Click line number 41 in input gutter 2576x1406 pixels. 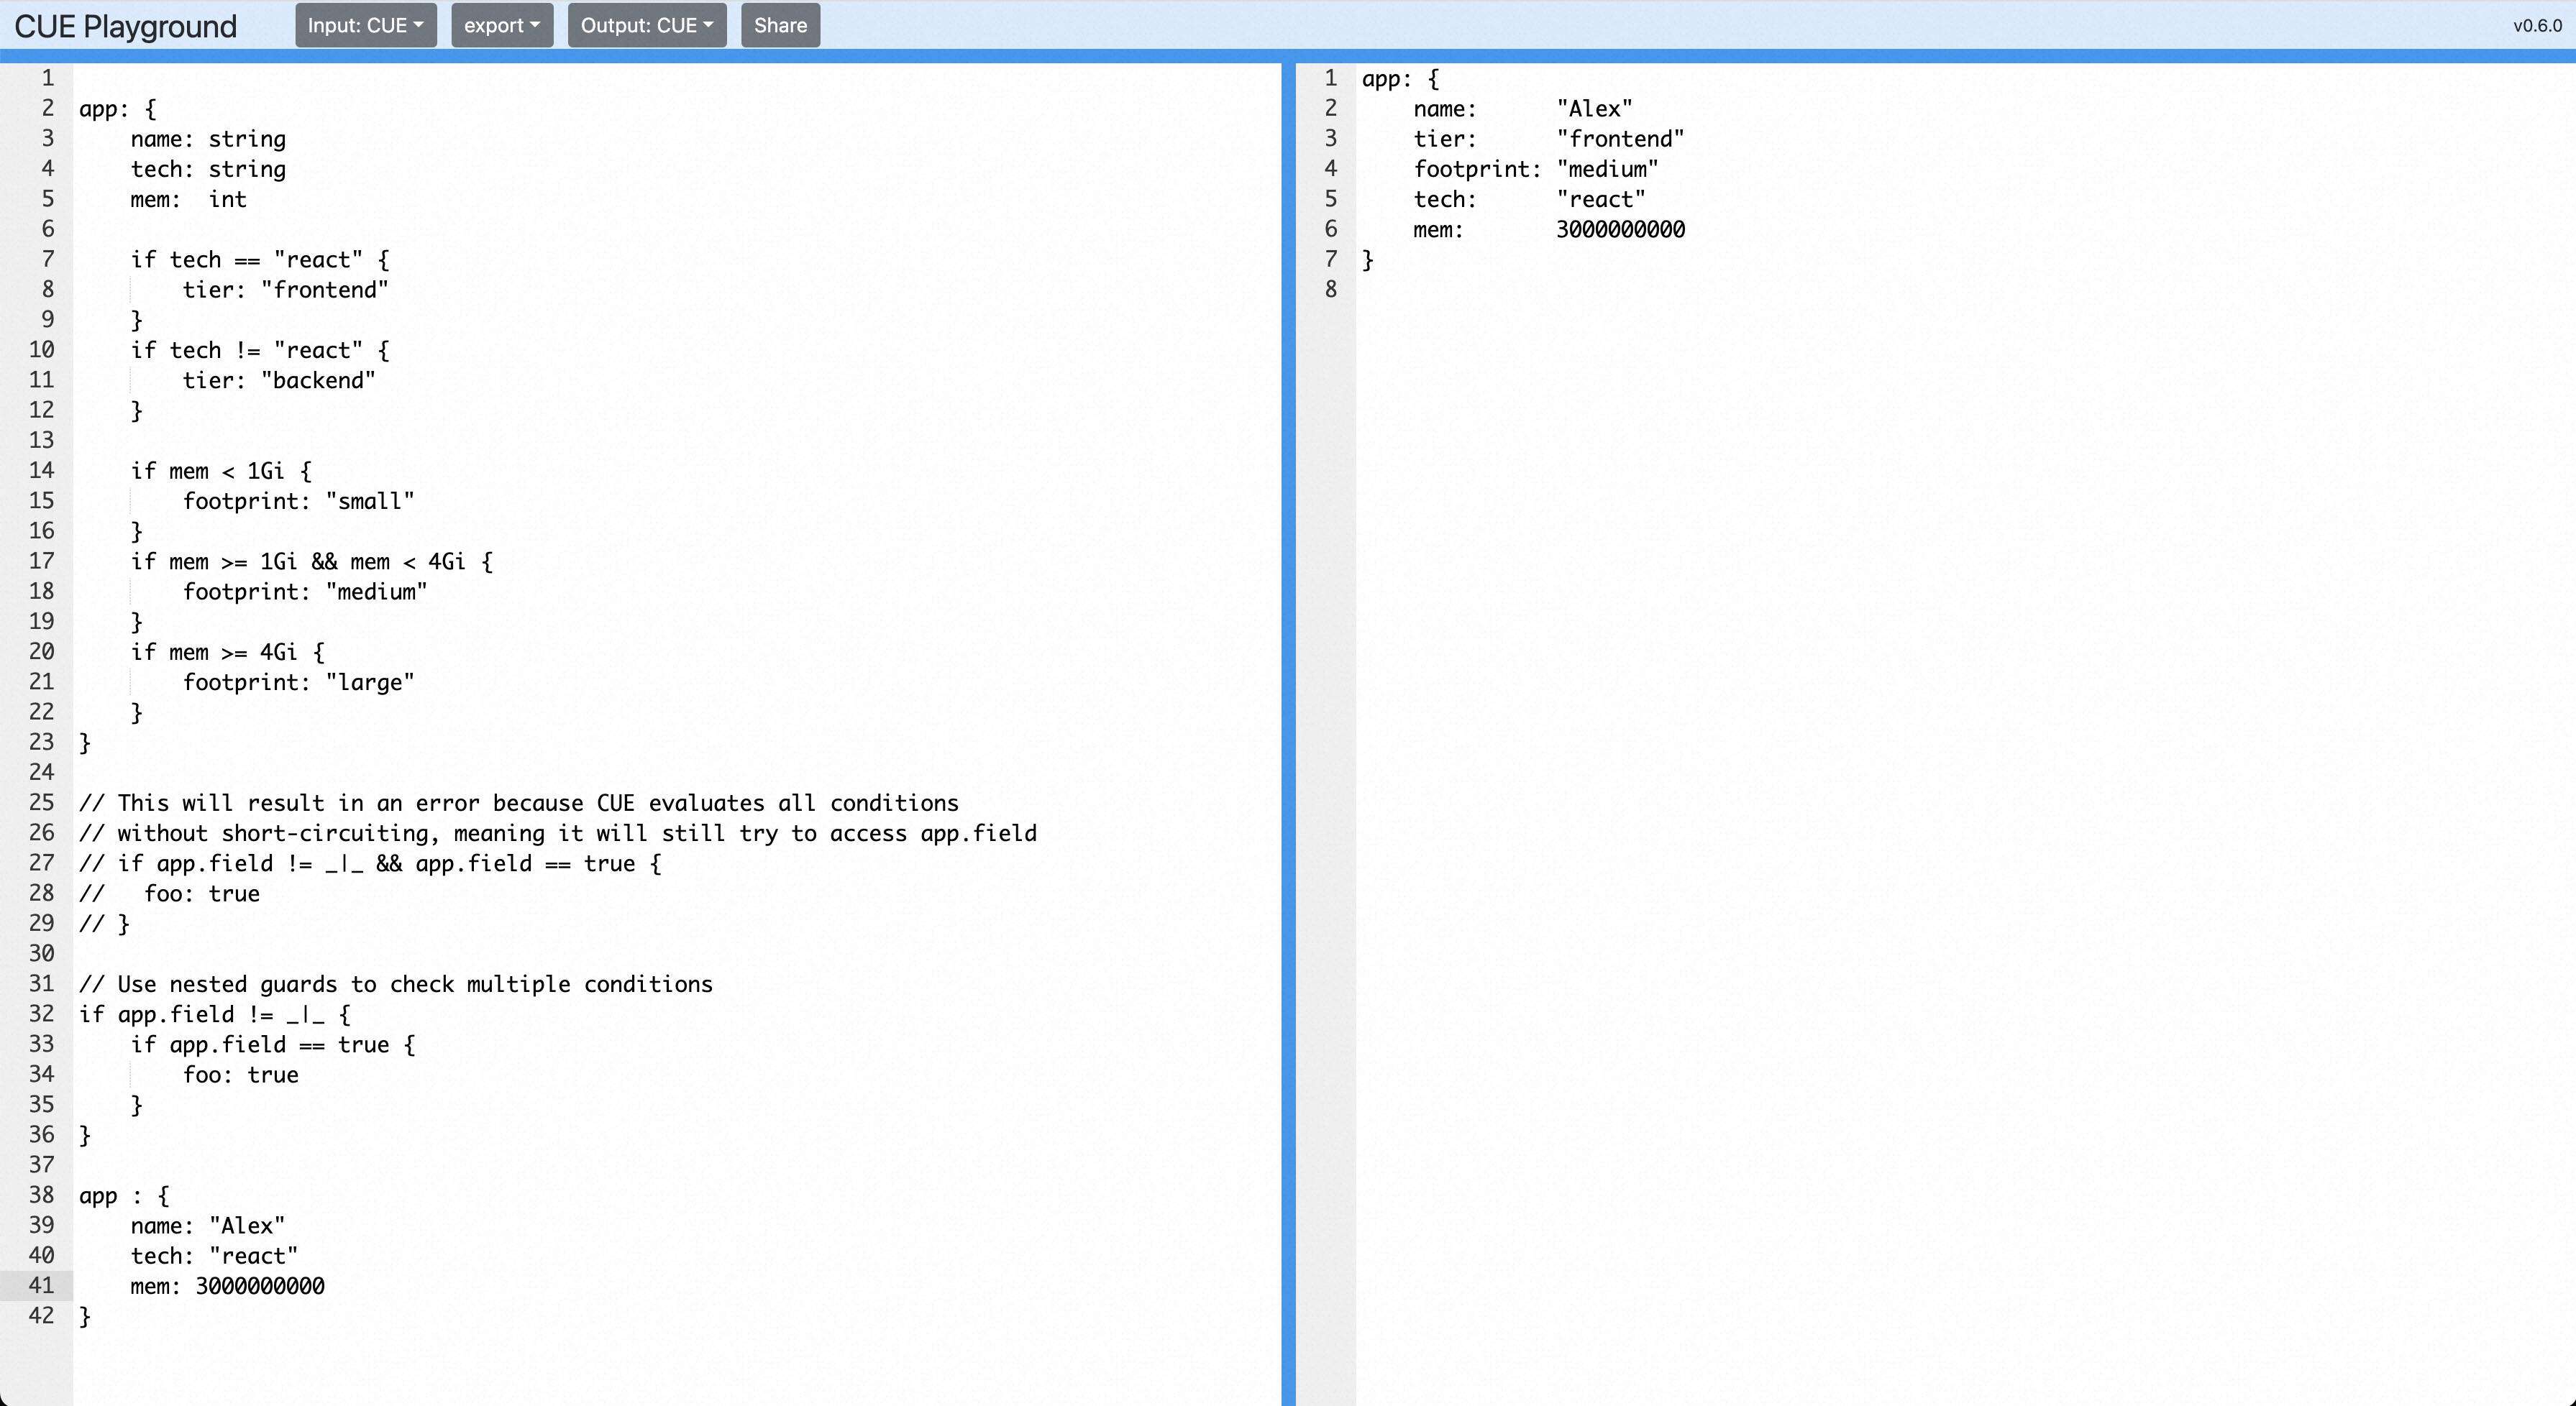[41, 1285]
